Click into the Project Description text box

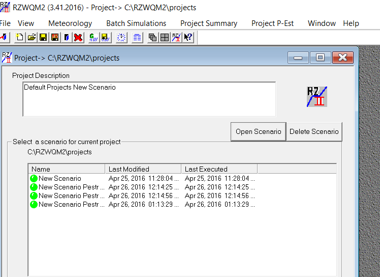[149, 99]
